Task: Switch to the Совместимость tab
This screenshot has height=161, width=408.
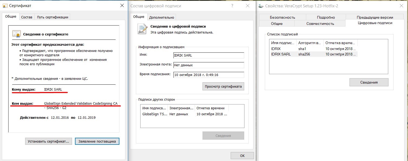Action: (x=320, y=24)
